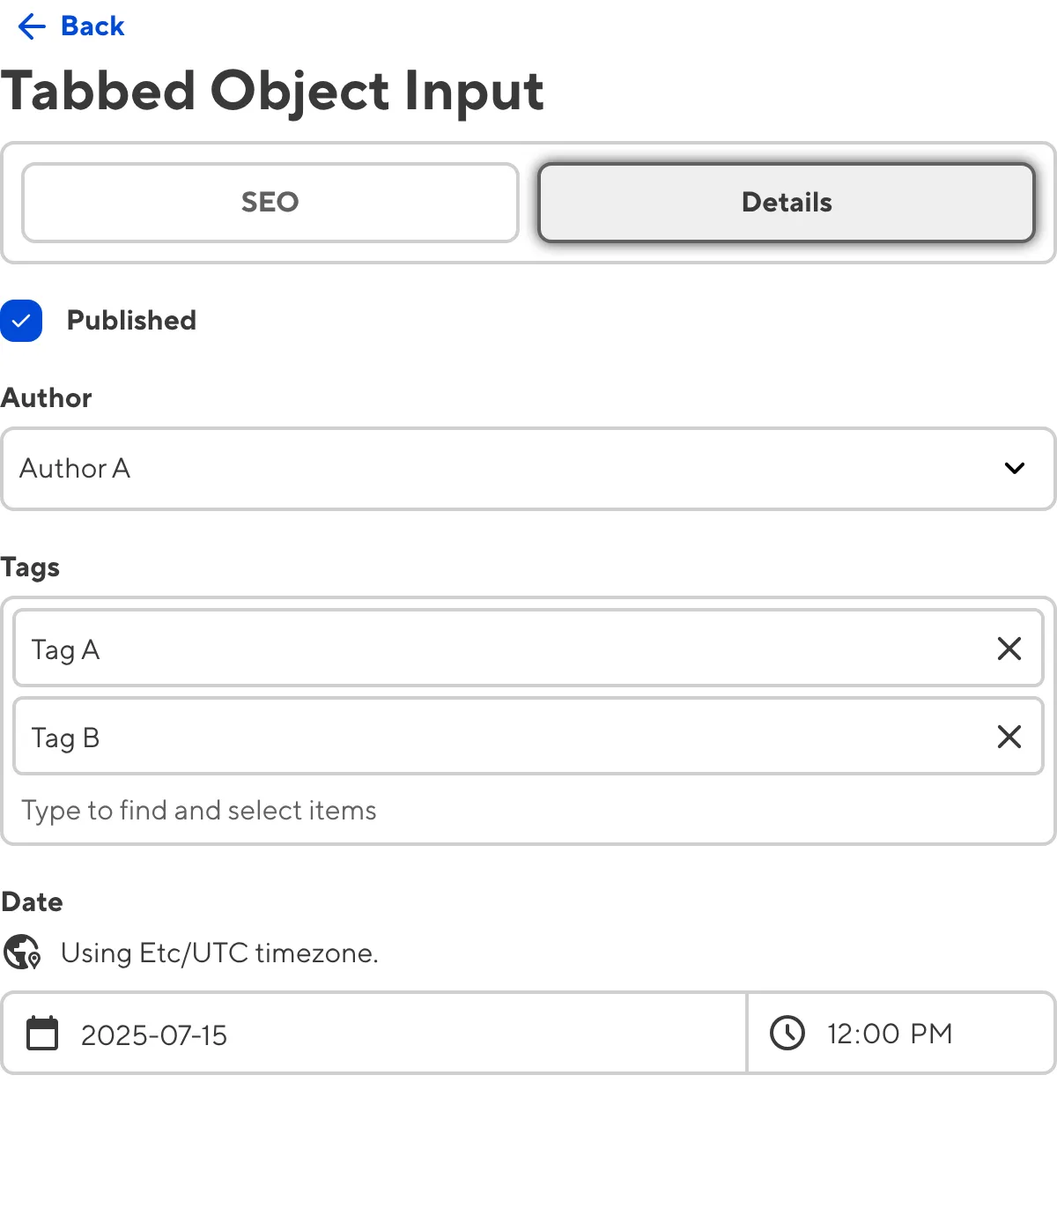Remove Tag A using its X icon
The image size is (1057, 1216).
(x=1009, y=649)
